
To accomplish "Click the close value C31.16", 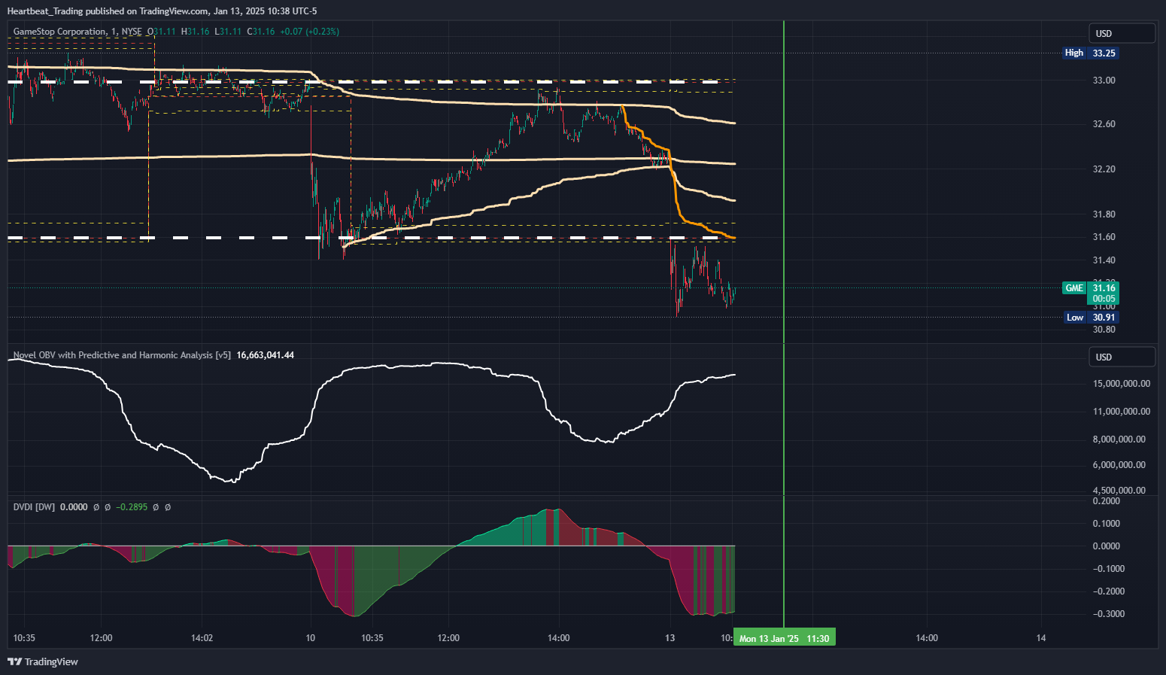I will point(261,32).
